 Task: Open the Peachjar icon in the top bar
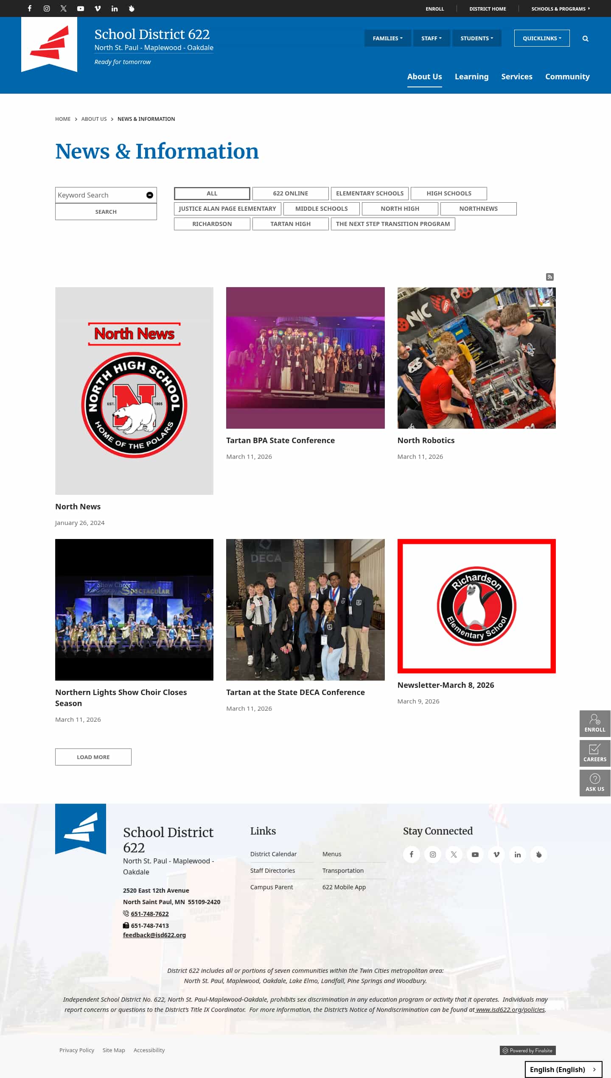132,8
